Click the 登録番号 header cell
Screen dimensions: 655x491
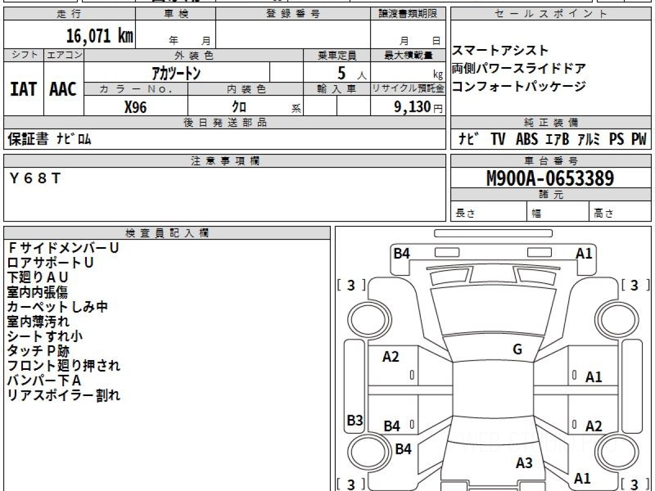pos(293,14)
